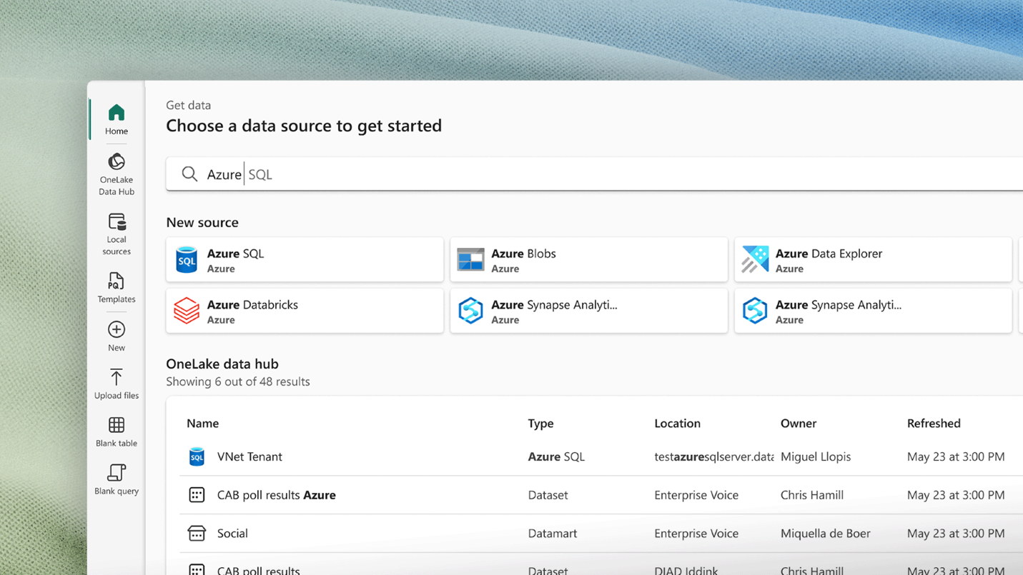1023x575 pixels.
Task: Select the Azure SQL source card title
Action: pyautogui.click(x=235, y=254)
